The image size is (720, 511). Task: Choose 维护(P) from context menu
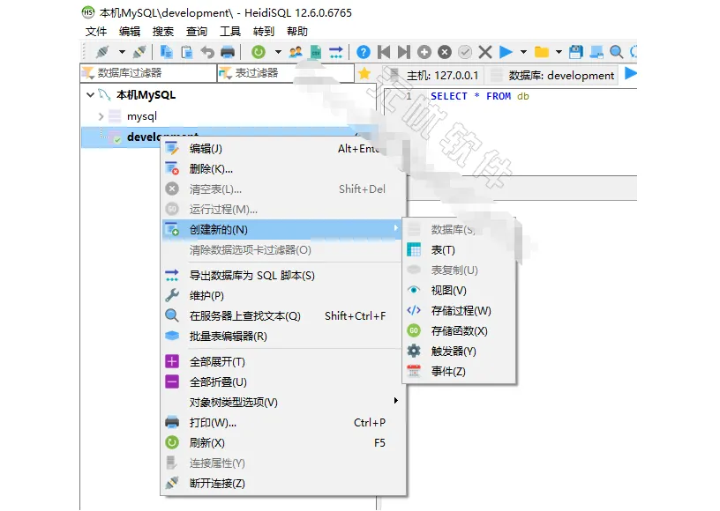[x=283, y=296]
